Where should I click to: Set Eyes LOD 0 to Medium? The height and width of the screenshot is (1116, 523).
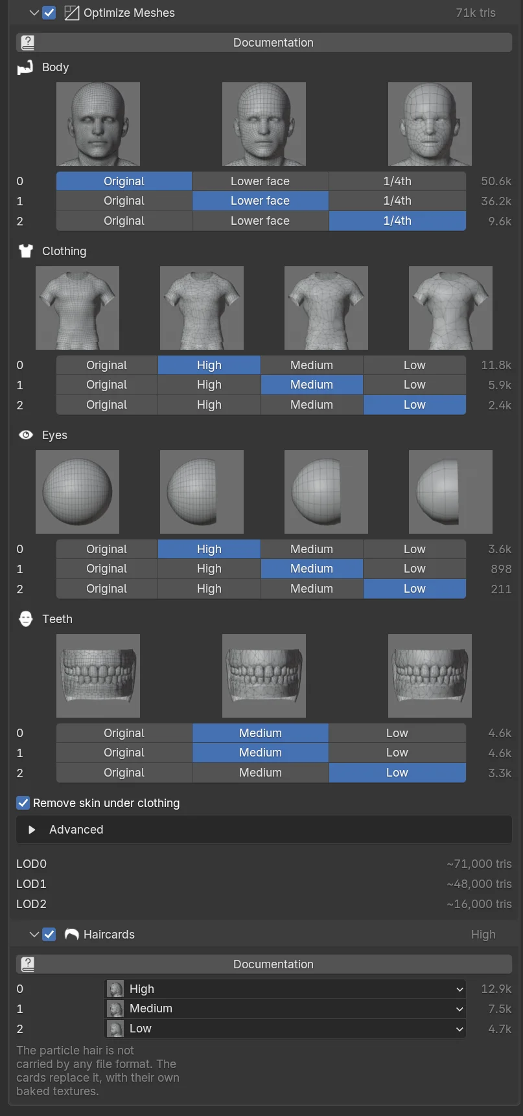[312, 549]
